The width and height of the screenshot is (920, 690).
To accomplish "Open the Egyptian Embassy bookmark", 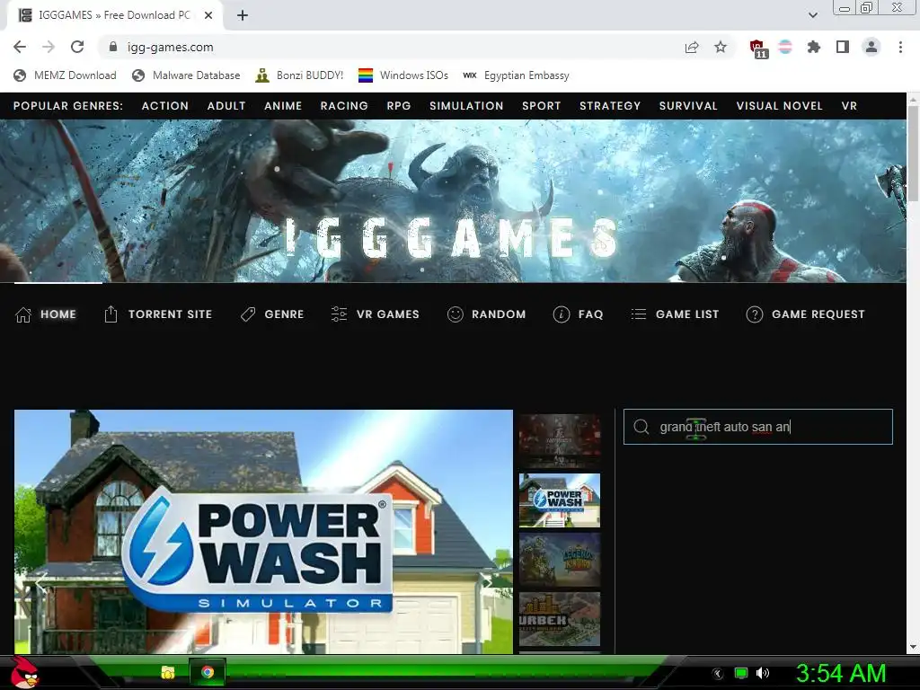I will point(516,75).
